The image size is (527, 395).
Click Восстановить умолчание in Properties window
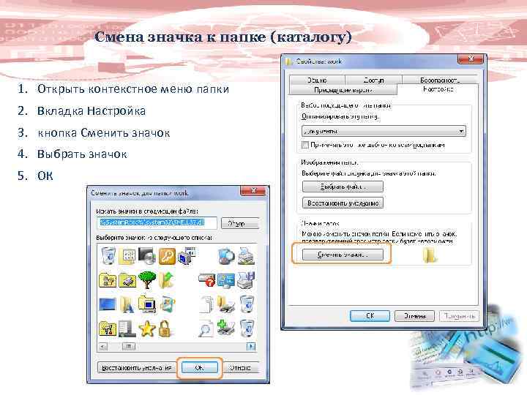343,203
